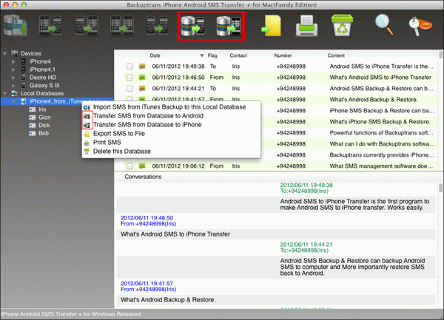Sort by the Content column header
The height and width of the screenshot is (320, 444).
(x=336, y=55)
